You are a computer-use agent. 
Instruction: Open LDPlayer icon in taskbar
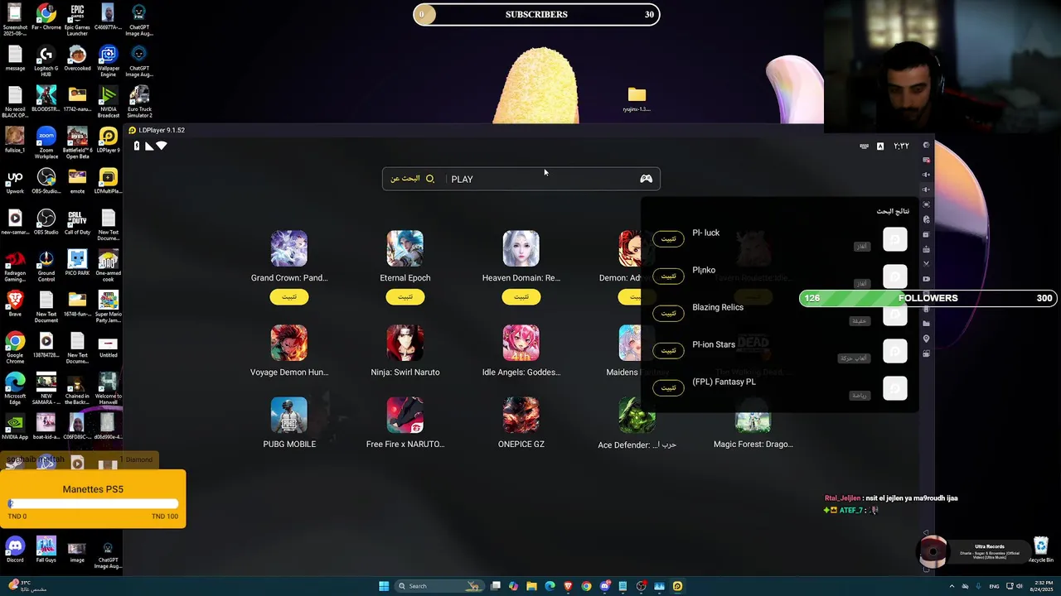pyautogui.click(x=677, y=586)
